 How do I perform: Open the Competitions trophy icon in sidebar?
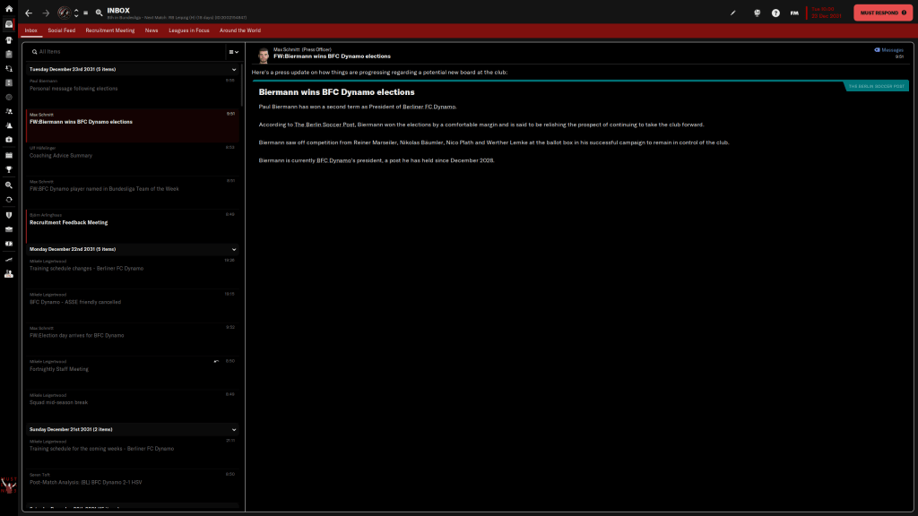point(8,168)
